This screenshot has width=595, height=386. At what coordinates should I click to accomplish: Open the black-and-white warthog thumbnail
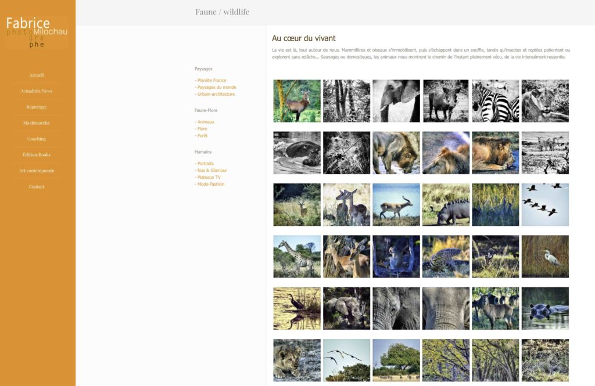tap(446, 101)
